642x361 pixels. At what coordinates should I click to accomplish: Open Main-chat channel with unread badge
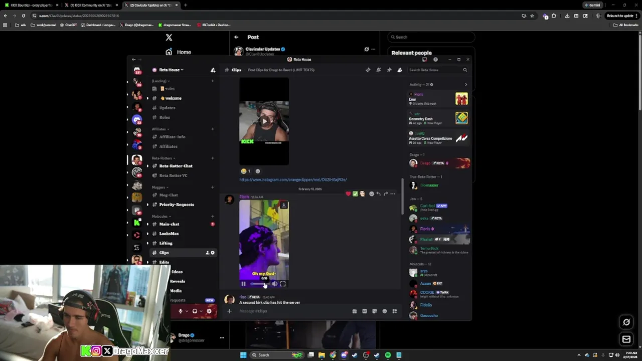click(x=169, y=224)
